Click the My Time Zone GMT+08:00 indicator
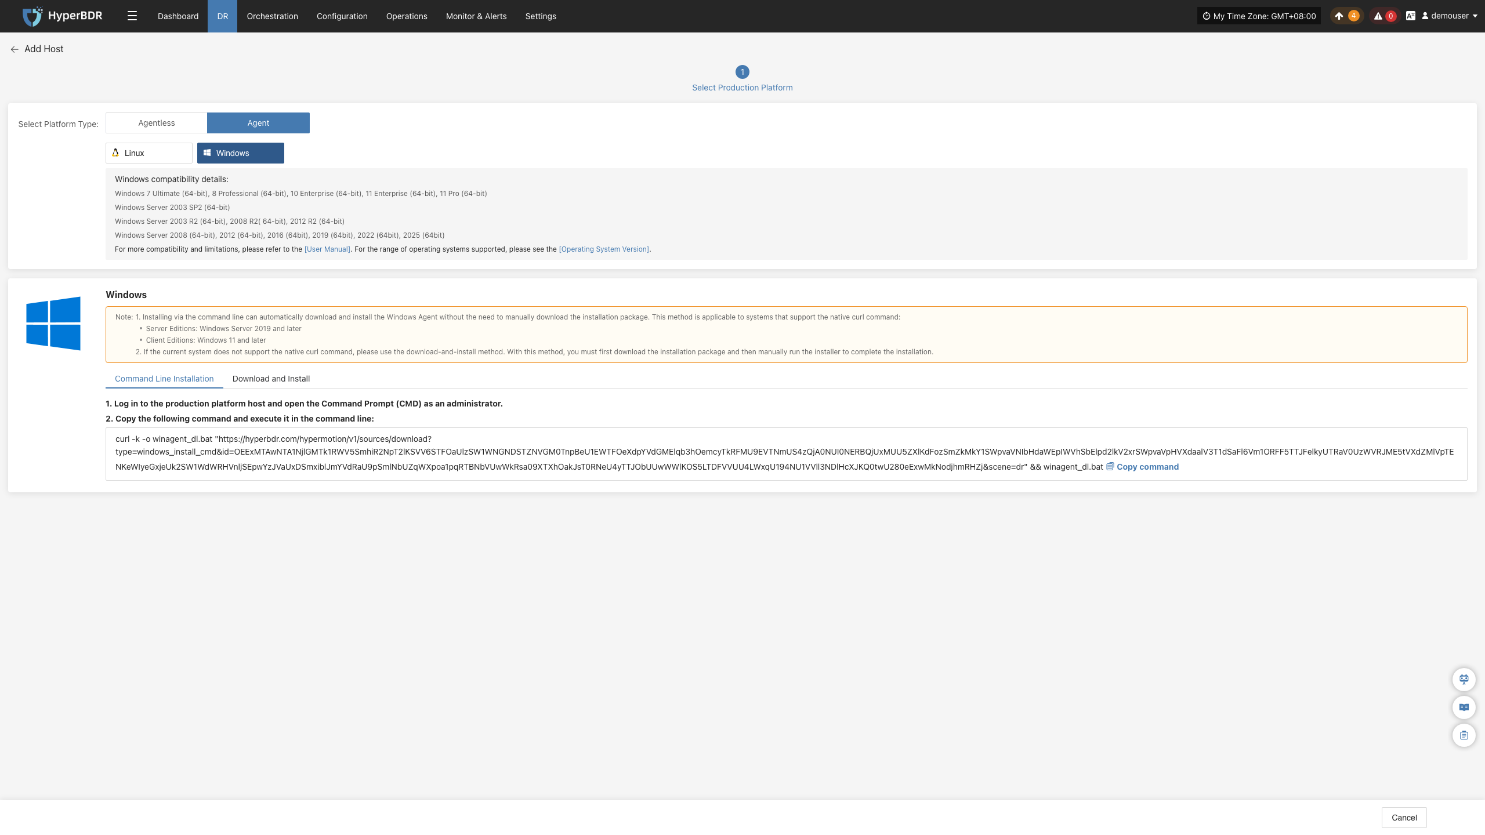This screenshot has width=1485, height=835. pyautogui.click(x=1259, y=16)
